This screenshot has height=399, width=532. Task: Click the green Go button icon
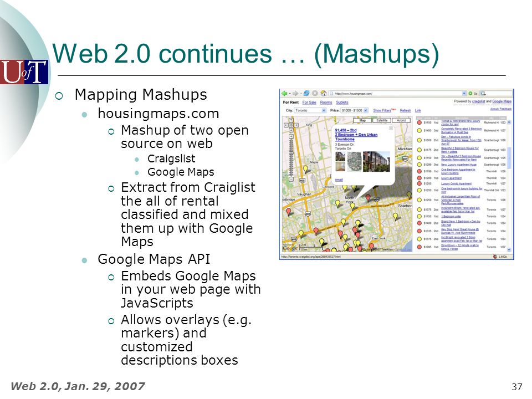(470, 93)
